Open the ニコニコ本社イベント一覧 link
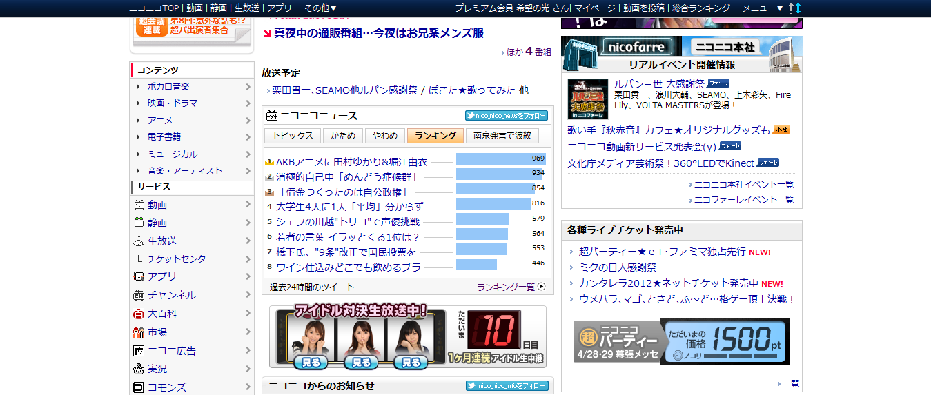The width and height of the screenshot is (931, 395). [x=744, y=184]
